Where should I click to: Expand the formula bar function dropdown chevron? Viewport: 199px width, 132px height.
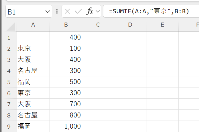point(98,11)
